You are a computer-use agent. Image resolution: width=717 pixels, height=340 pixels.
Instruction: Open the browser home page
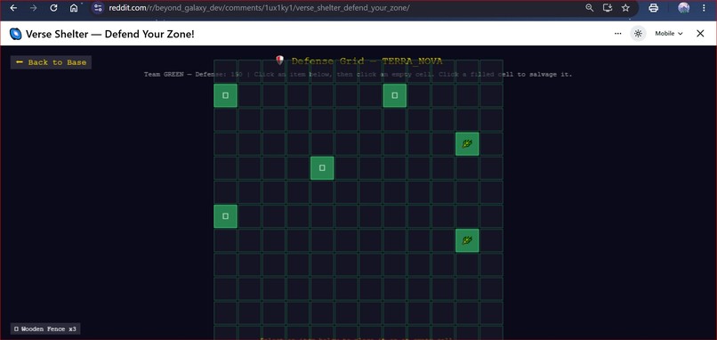pyautogui.click(x=74, y=8)
